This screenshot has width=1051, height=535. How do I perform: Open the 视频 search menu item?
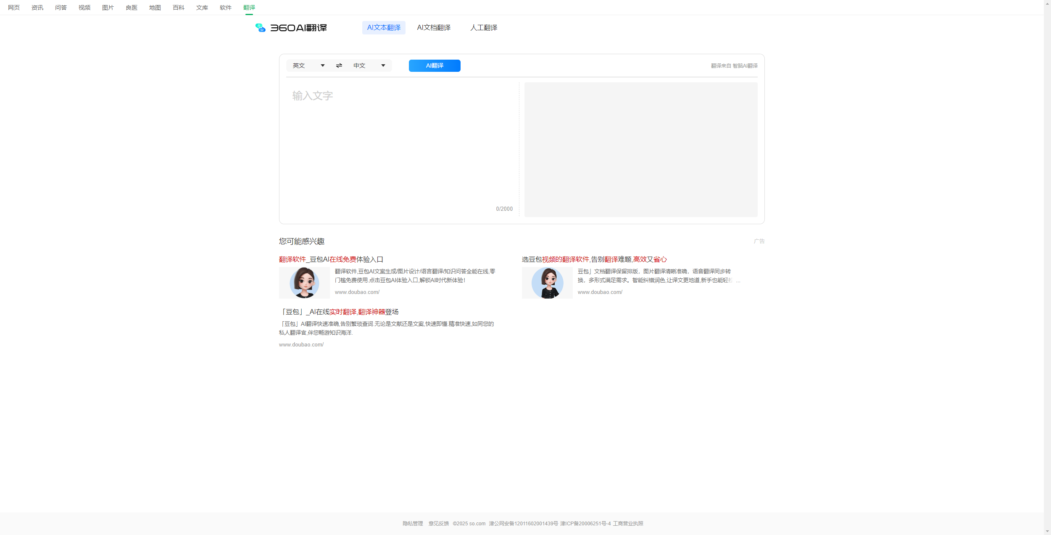pos(84,7)
